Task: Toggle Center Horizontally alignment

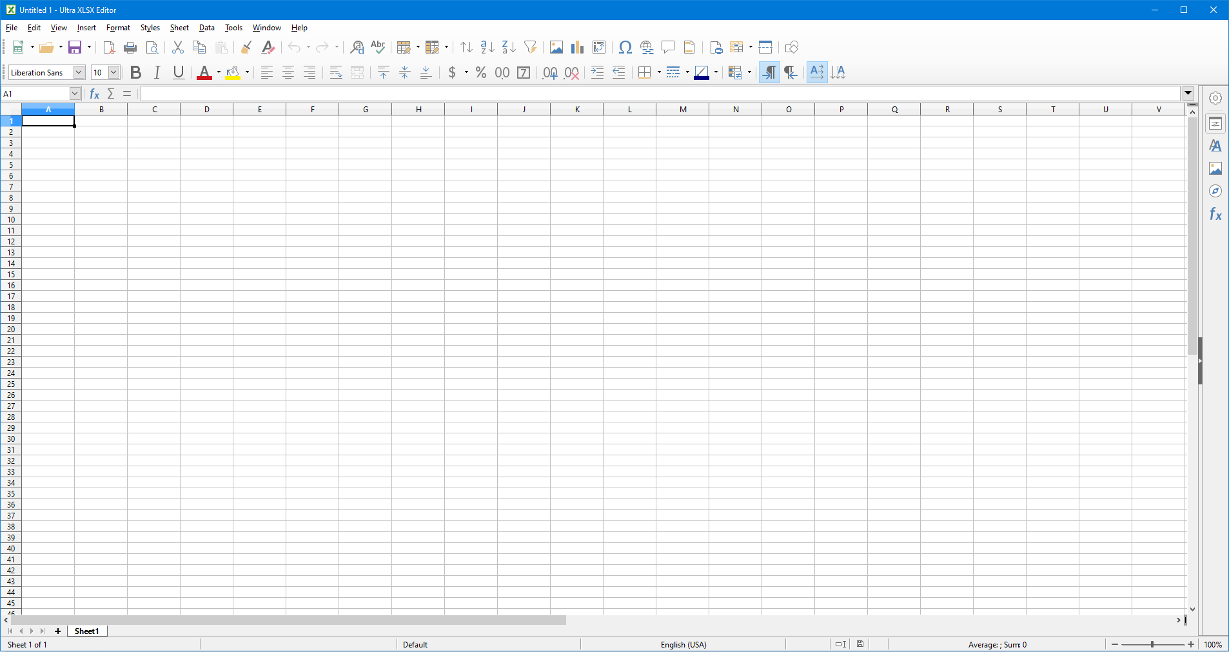Action: [288, 72]
